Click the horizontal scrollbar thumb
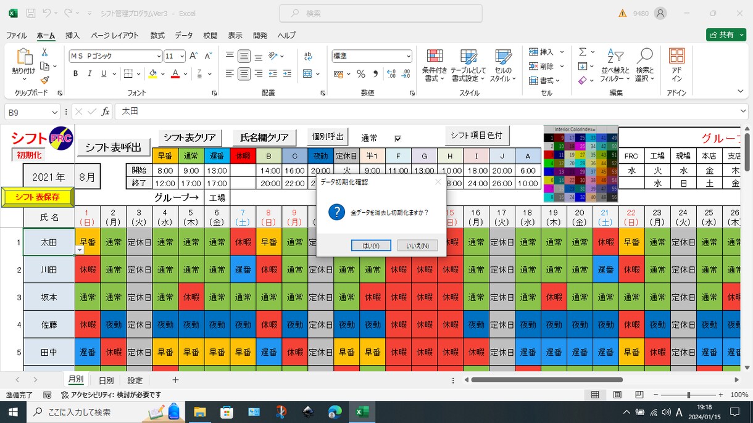Image resolution: width=753 pixels, height=423 pixels. [546, 380]
